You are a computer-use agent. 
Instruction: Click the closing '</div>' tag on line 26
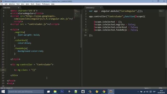click(x=14, y=75)
